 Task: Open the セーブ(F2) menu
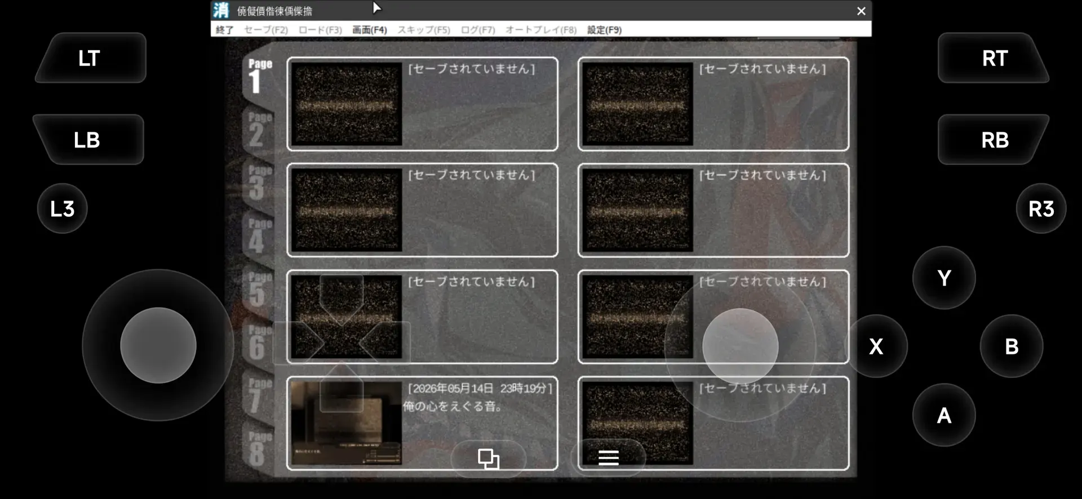(x=266, y=30)
